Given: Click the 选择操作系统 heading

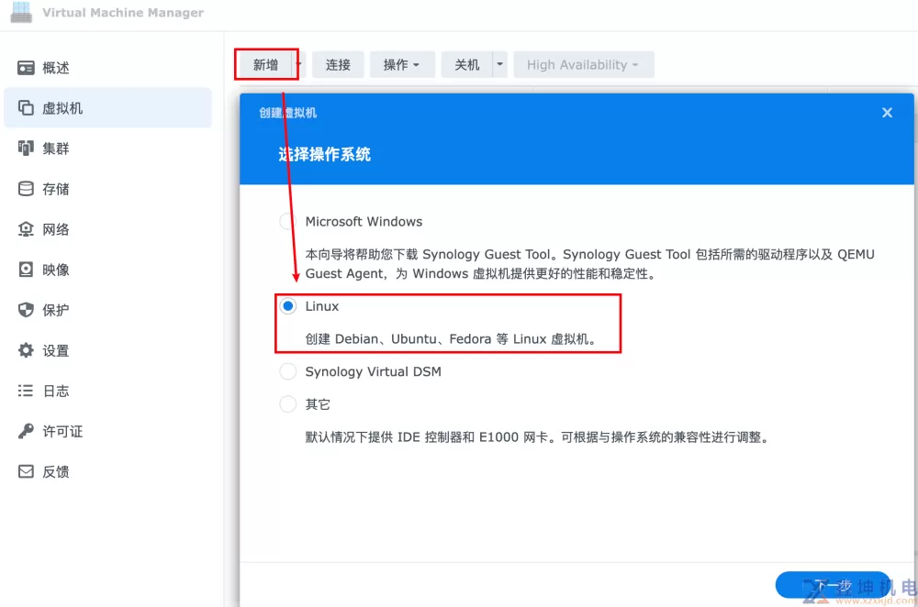Looking at the screenshot, I should click(x=324, y=154).
